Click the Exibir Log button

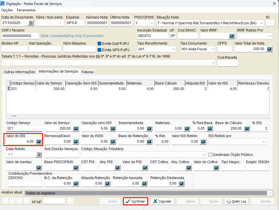point(236,201)
